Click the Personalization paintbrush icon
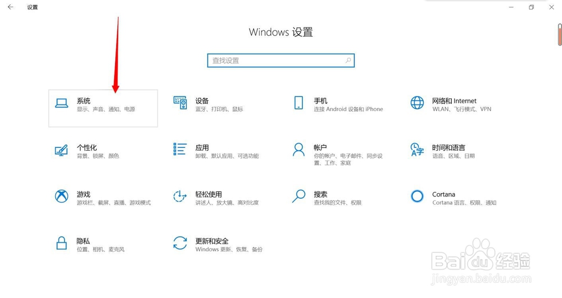The image size is (562, 298). pyautogui.click(x=61, y=149)
